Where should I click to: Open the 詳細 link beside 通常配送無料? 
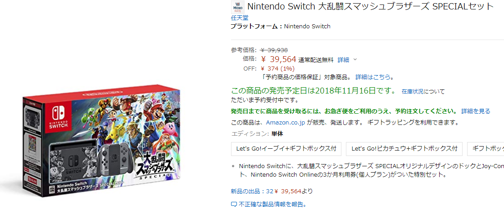(343, 59)
